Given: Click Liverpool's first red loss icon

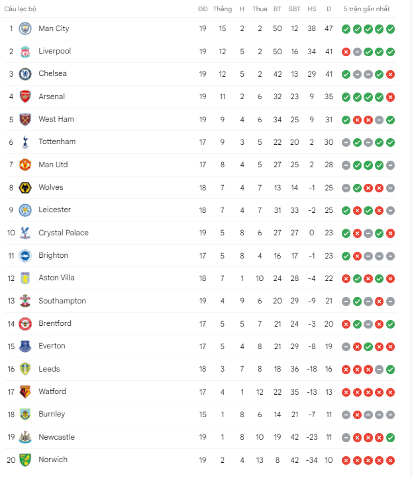Looking at the screenshot, I should tap(346, 52).
